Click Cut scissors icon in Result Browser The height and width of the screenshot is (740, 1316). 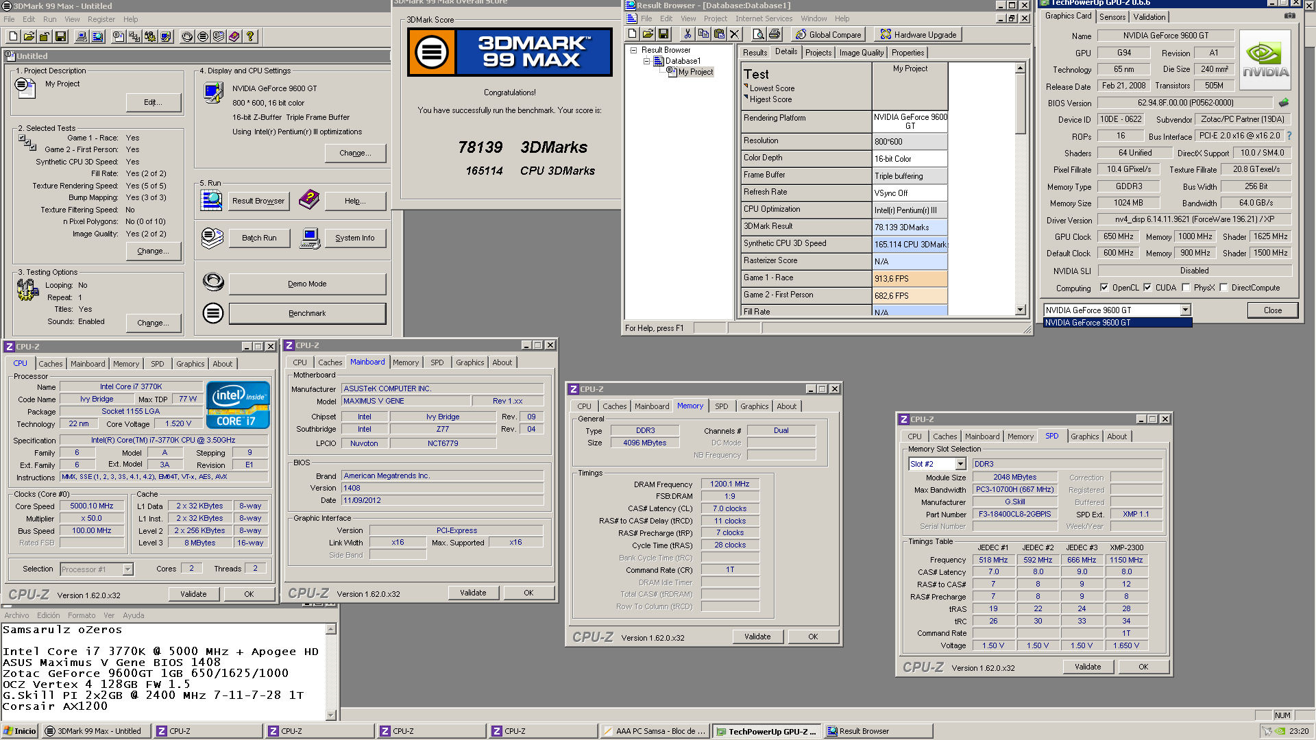(x=687, y=34)
